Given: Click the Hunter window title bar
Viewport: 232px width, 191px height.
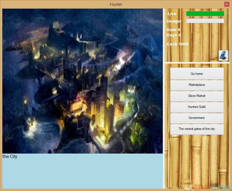Looking at the screenshot, I should 116,4.
